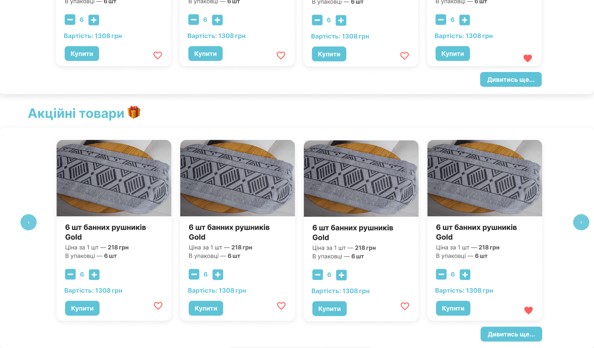Click Купити on third Акційні товари card
The width and height of the screenshot is (594, 348).
(329, 309)
